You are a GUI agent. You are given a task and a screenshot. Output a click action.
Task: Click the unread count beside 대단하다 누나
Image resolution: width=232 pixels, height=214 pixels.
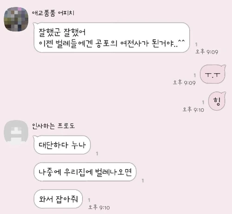click(x=97, y=153)
